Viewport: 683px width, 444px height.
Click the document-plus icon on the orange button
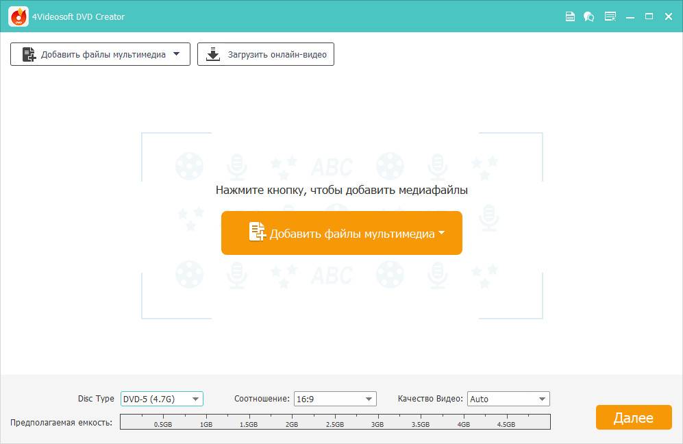click(257, 233)
